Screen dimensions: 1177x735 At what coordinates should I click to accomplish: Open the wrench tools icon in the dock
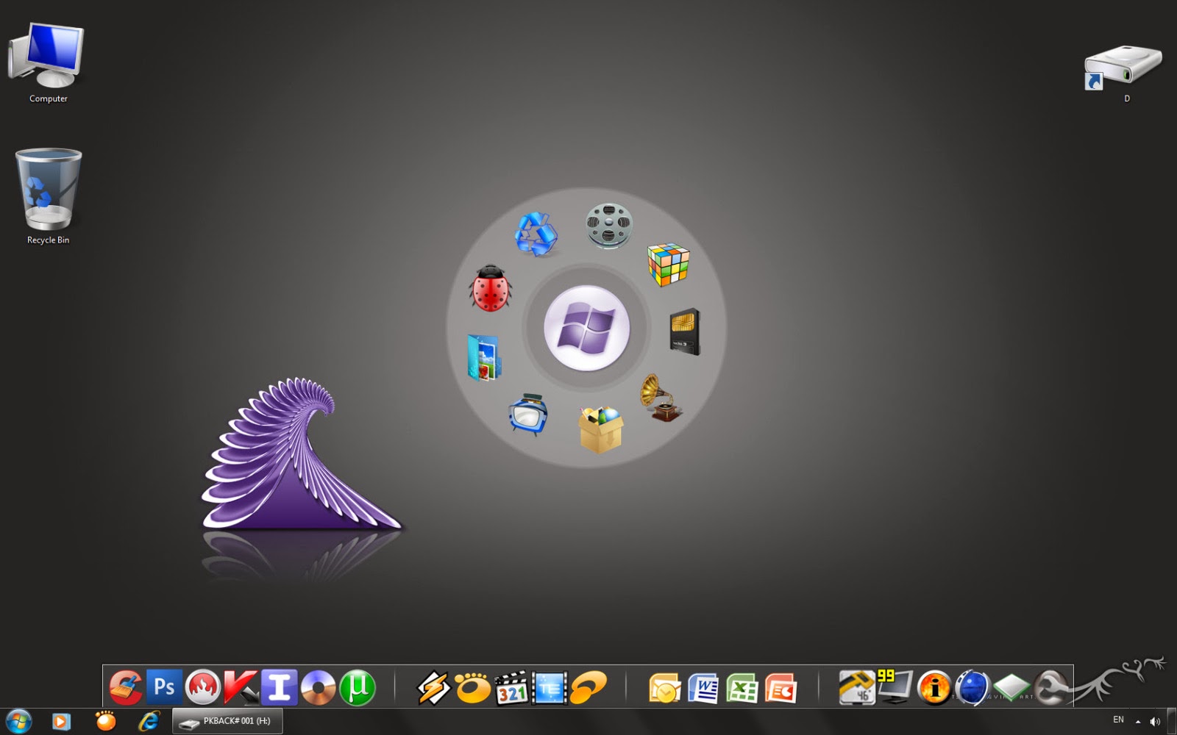coord(1050,688)
